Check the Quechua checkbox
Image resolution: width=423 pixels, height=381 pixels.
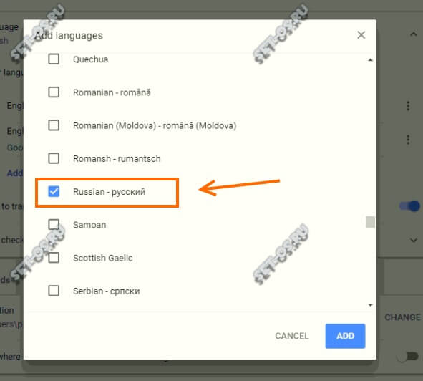pyautogui.click(x=54, y=59)
